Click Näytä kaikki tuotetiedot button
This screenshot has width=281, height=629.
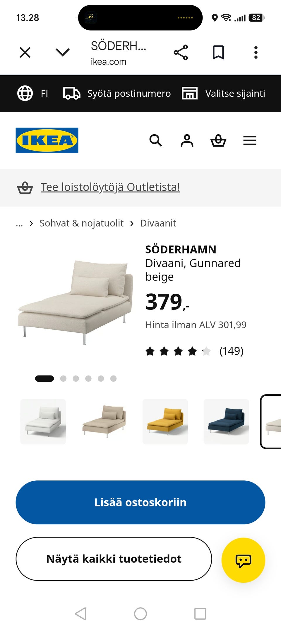point(114,559)
